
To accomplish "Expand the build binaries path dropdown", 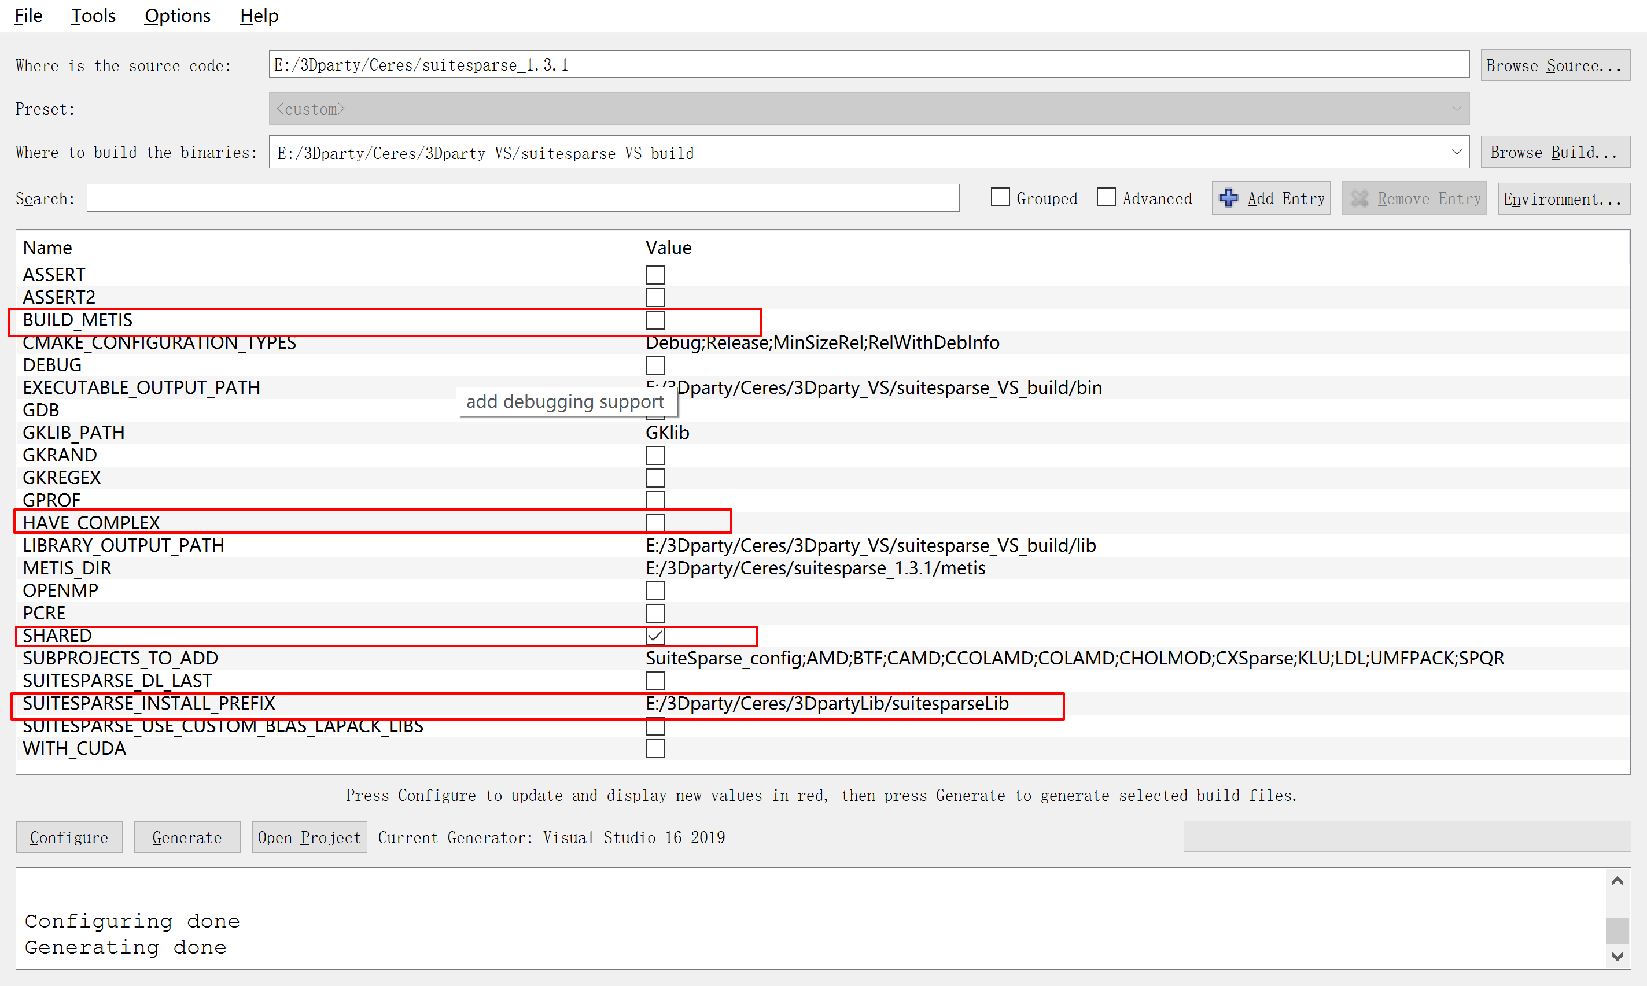I will (1456, 153).
